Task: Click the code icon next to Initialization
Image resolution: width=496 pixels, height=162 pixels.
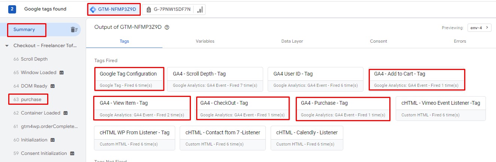Action: tap(53, 140)
